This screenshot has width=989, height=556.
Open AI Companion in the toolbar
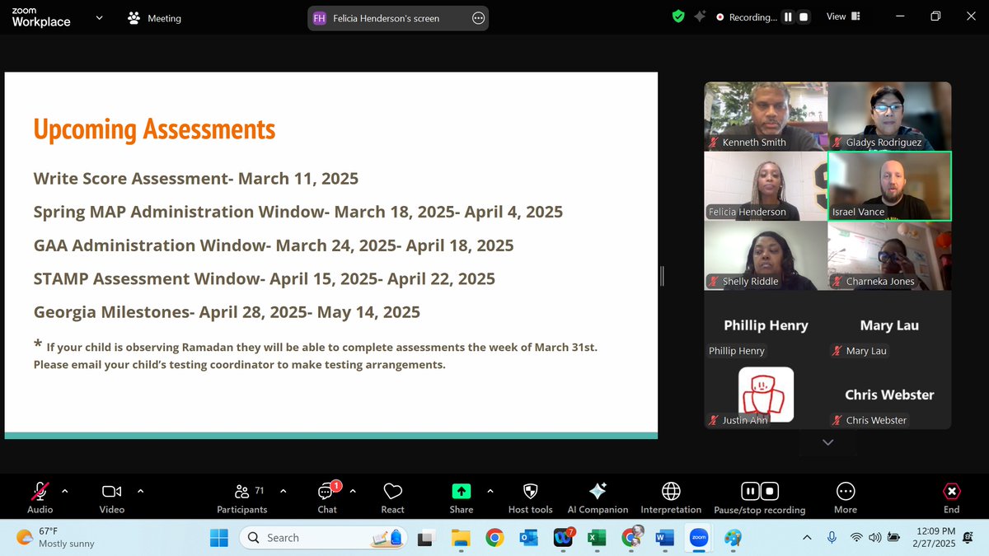click(598, 497)
